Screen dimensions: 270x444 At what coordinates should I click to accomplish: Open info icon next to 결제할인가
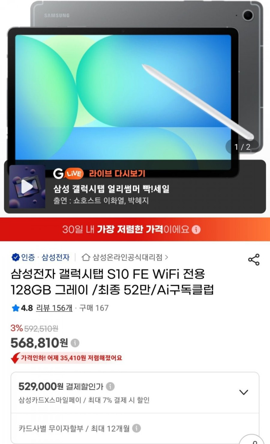(x=110, y=386)
